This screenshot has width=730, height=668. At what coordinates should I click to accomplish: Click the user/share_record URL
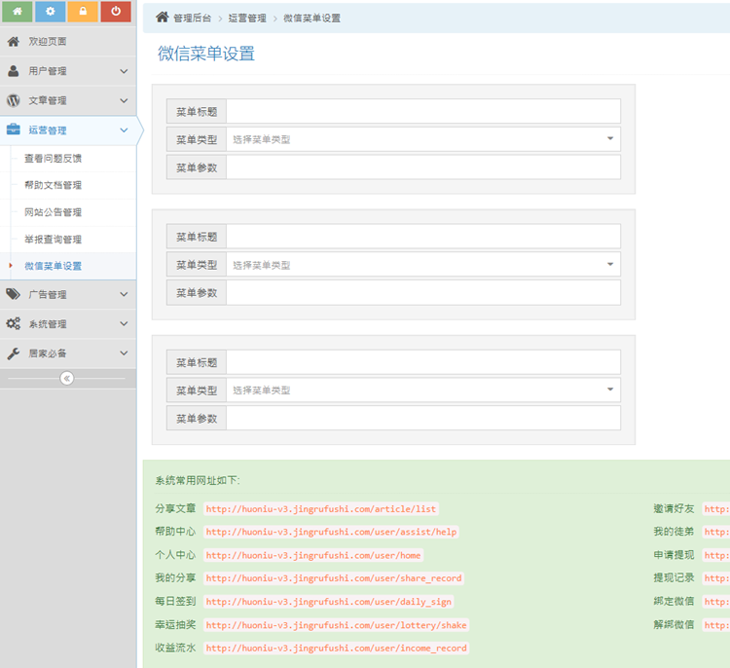click(x=334, y=578)
